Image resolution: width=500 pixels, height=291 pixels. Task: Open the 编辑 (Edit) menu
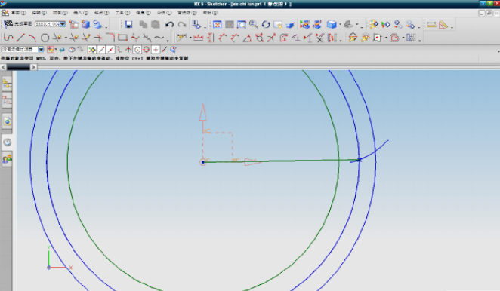(x=39, y=13)
